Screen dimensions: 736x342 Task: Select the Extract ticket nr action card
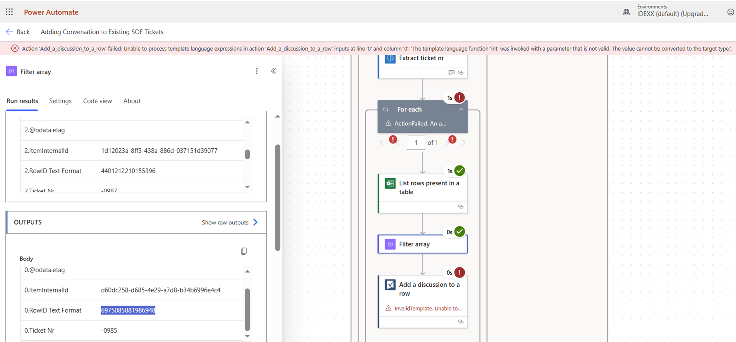pos(423,66)
